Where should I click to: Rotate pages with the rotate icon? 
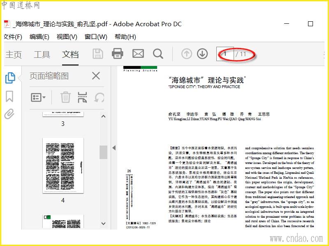[x=99, y=98]
